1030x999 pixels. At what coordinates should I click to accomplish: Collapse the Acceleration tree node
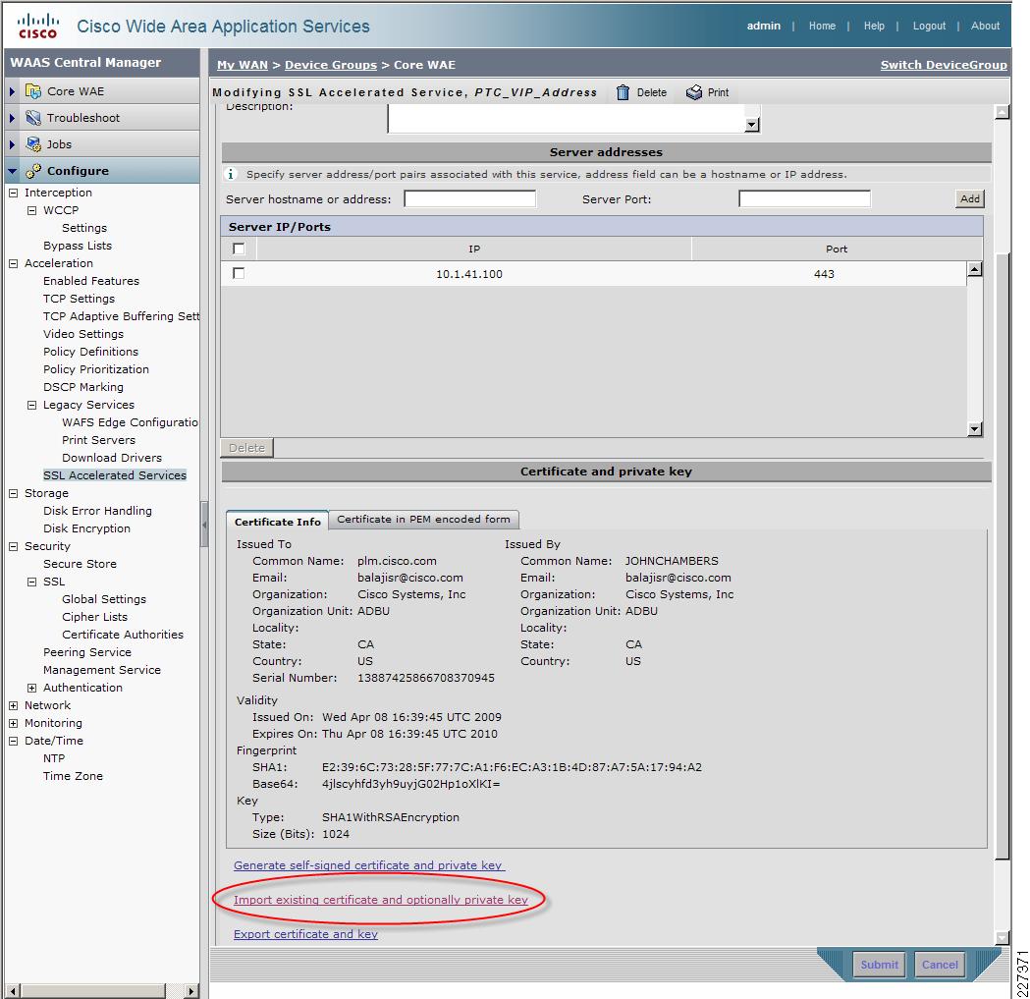13,263
